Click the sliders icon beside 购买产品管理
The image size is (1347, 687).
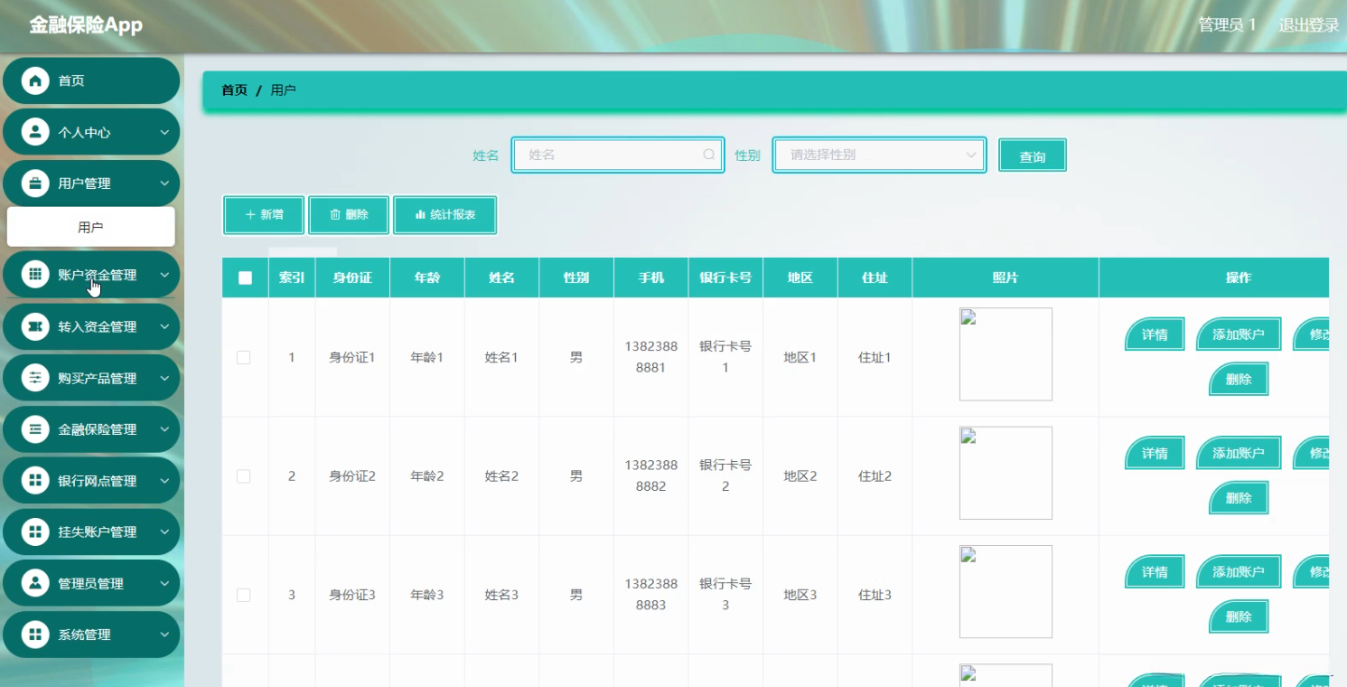click(35, 378)
